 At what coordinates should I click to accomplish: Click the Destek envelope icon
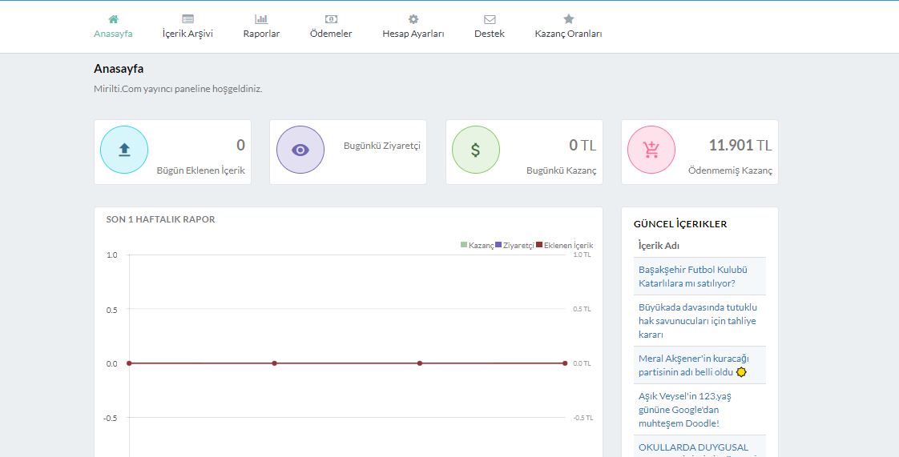[490, 19]
